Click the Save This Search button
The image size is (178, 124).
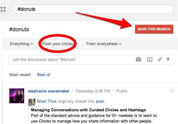point(154,29)
